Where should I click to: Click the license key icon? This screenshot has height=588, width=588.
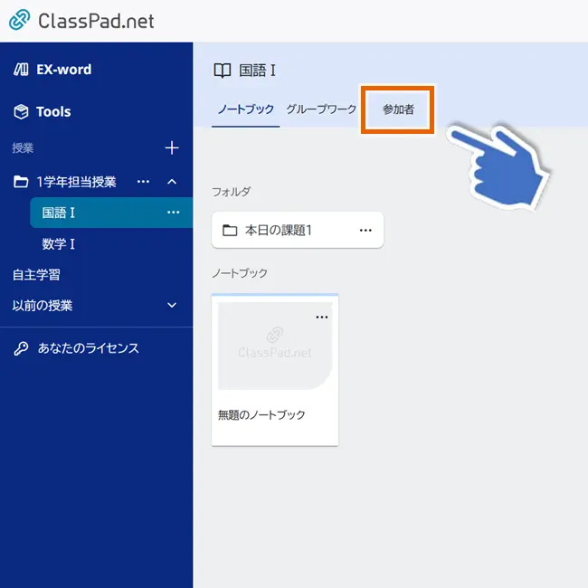click(x=21, y=348)
